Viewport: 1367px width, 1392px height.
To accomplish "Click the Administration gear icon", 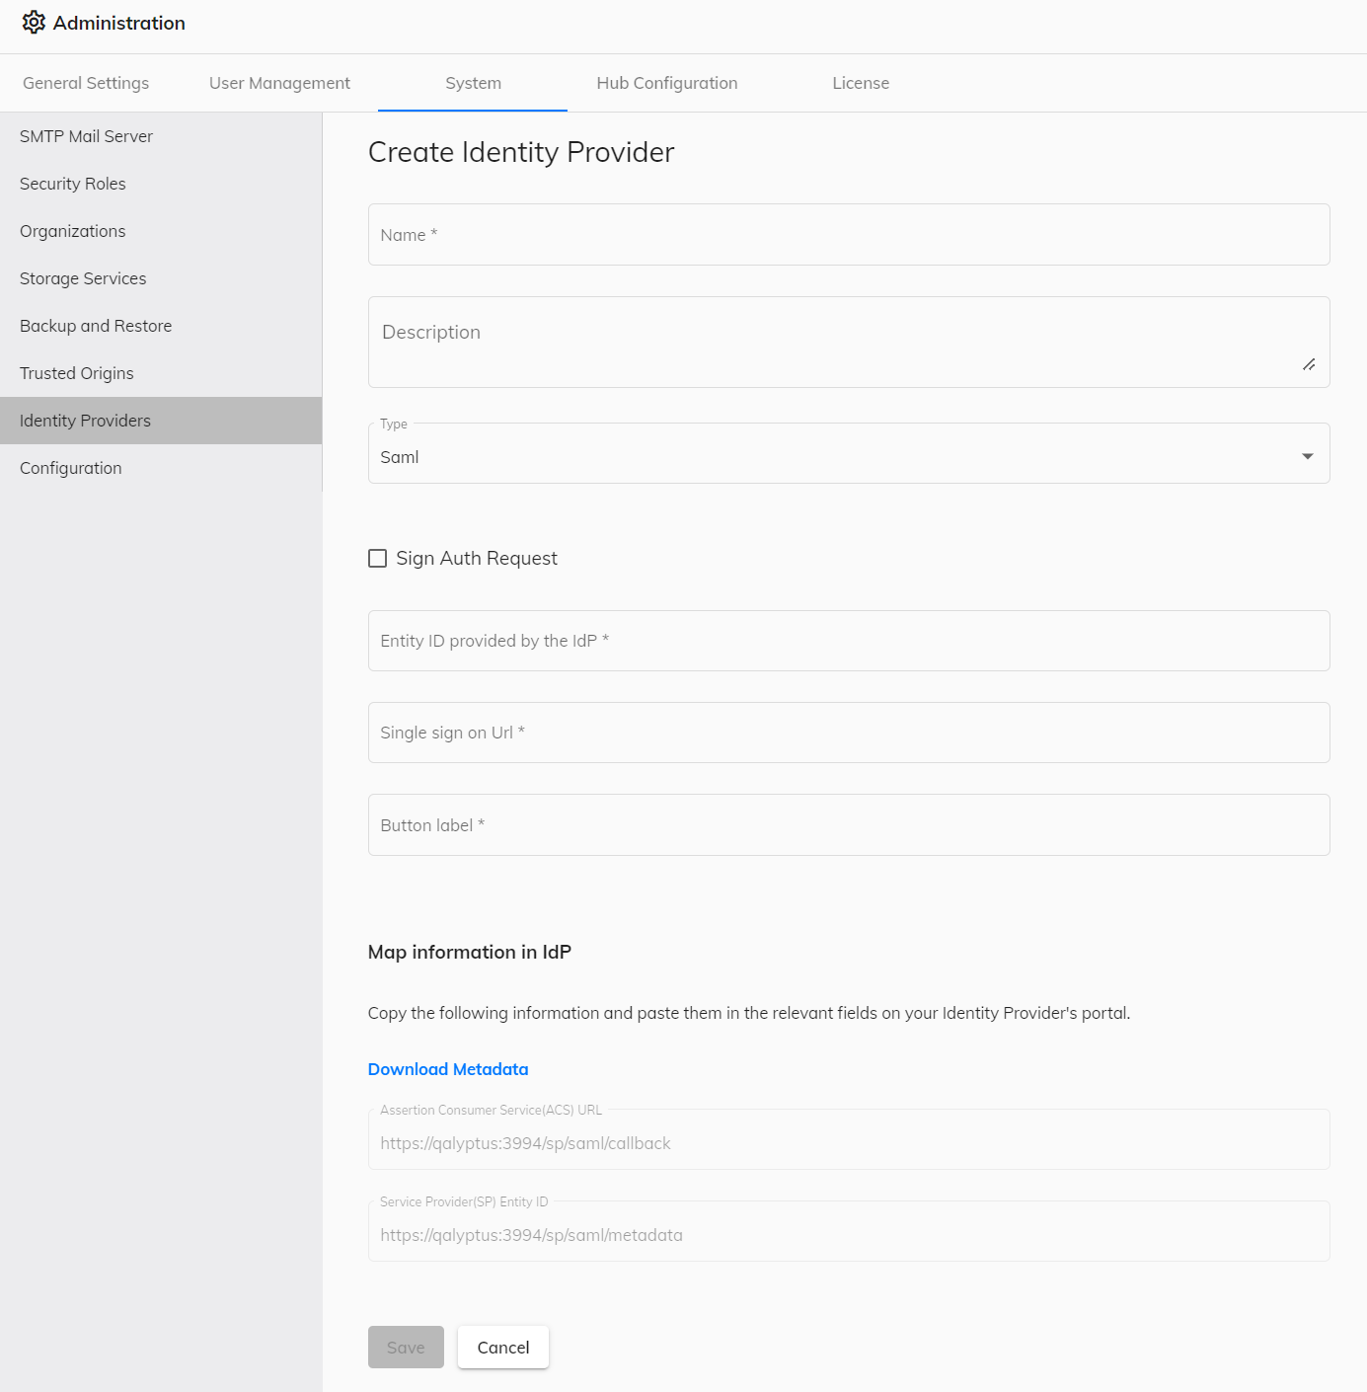I will pos(34,22).
